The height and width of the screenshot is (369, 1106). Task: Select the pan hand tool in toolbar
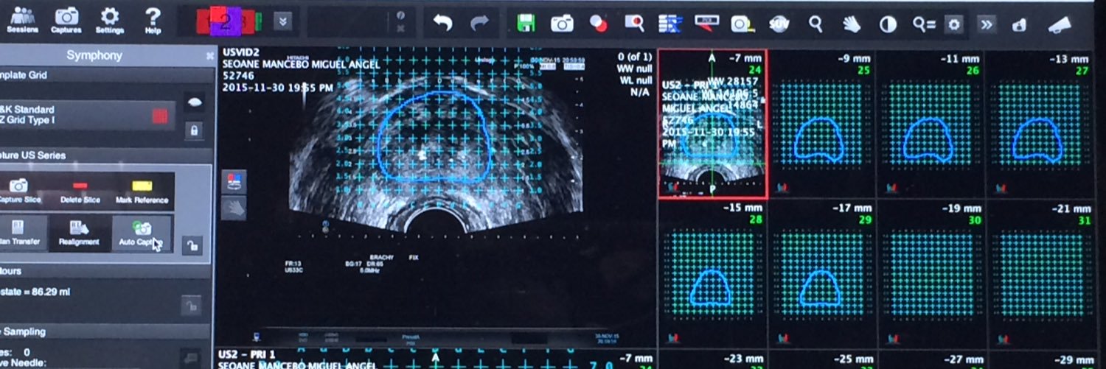coord(852,24)
